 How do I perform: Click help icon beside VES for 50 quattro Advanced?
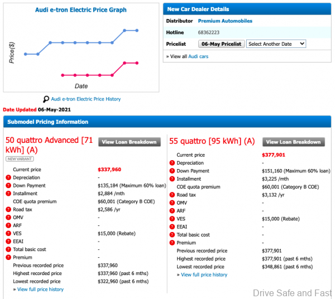click(x=8, y=233)
